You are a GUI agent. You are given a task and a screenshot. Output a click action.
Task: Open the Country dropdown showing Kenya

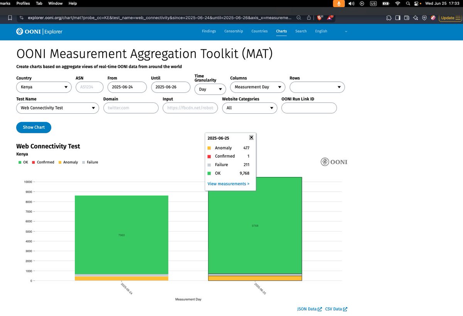click(44, 87)
